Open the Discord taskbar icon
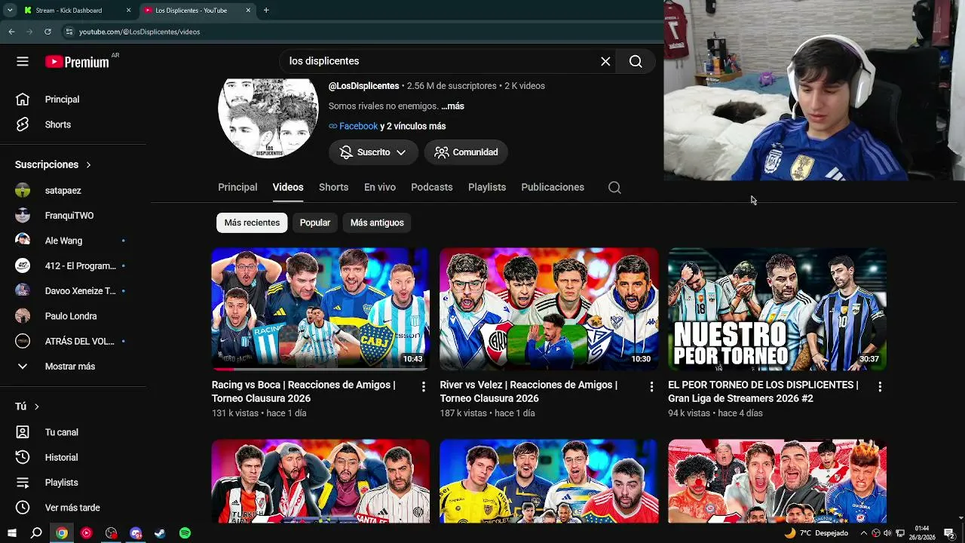Screen dimensions: 965x543 (x=136, y=533)
